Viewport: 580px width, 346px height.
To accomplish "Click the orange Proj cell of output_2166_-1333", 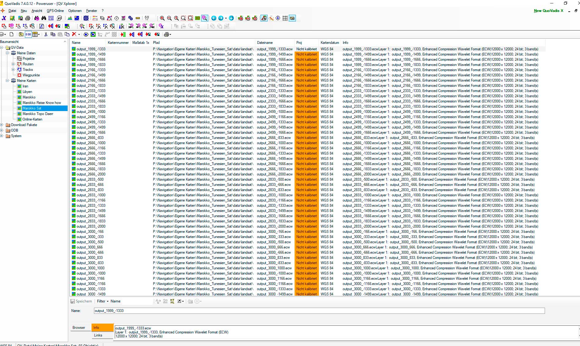I will pos(306,70).
